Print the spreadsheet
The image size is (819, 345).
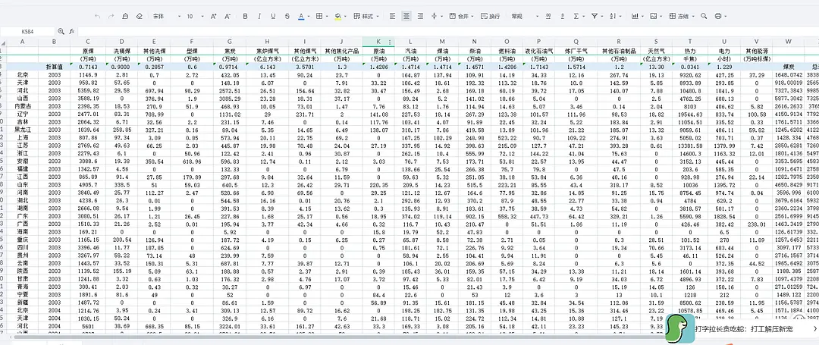pos(718,16)
